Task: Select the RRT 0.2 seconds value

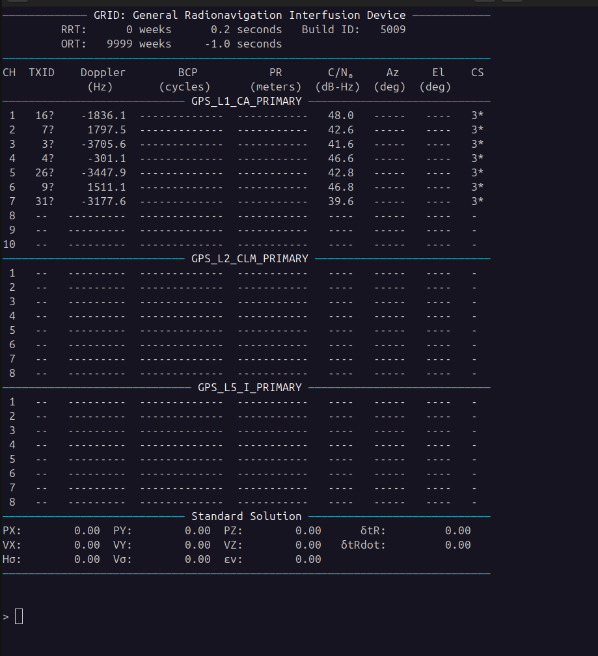Action: pos(247,30)
